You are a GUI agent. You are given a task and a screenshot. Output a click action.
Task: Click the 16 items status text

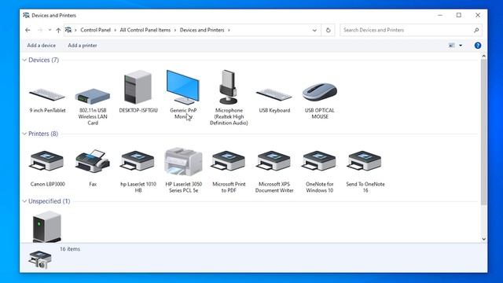tap(70, 249)
